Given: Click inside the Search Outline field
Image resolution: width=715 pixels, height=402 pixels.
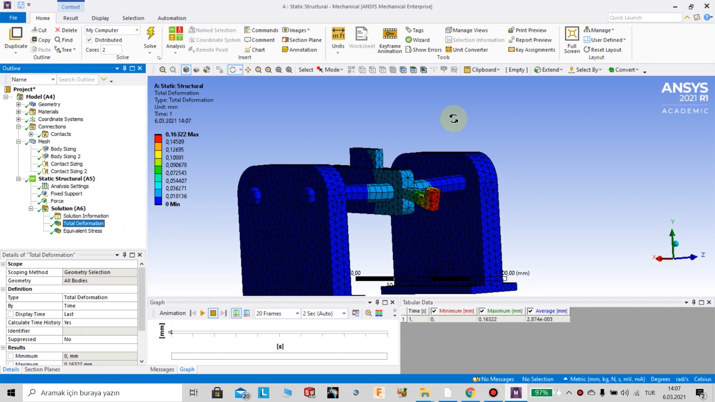Looking at the screenshot, I should click(77, 79).
